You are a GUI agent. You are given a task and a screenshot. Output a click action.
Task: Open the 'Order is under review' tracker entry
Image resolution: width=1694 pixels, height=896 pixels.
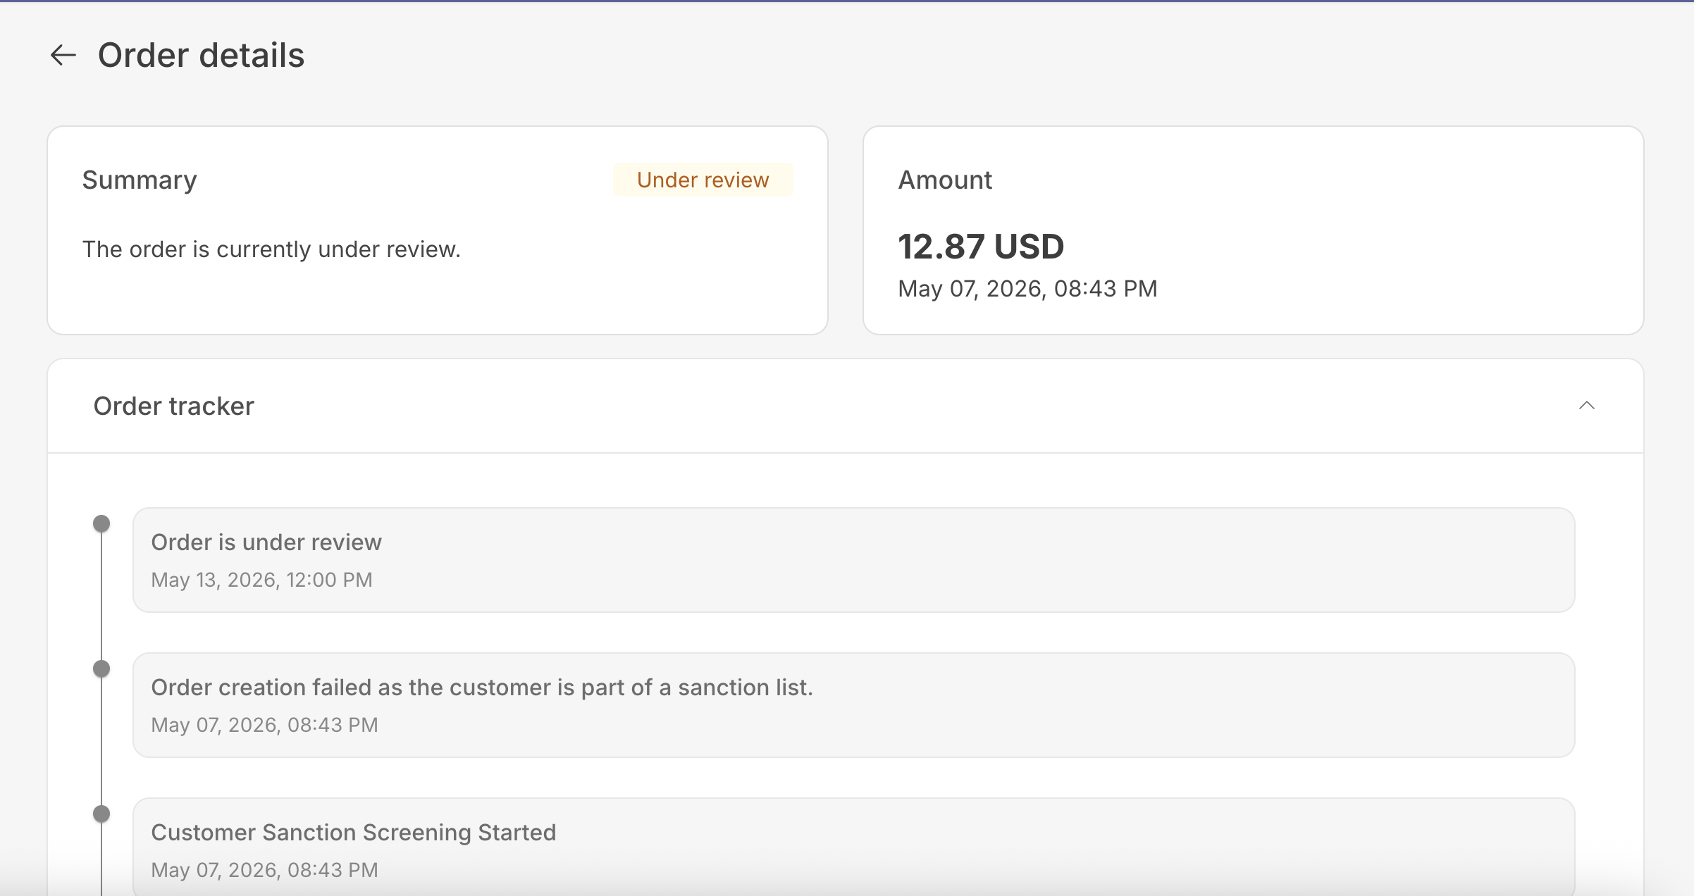(853, 560)
